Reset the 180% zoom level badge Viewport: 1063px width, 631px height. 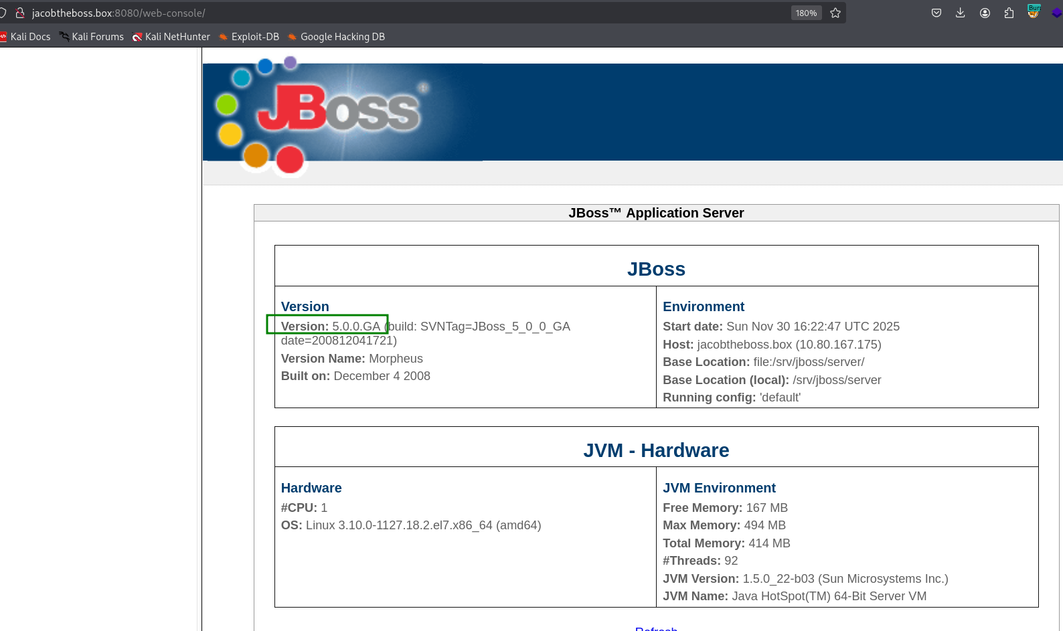pos(806,13)
